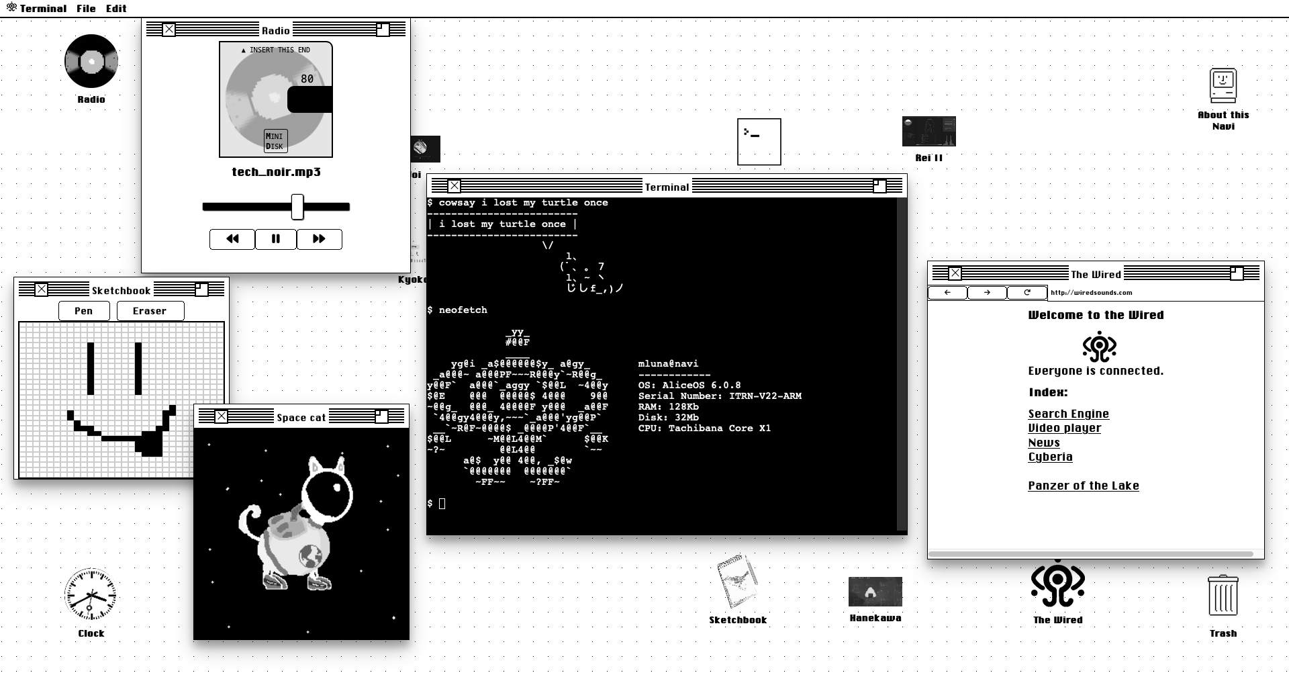This screenshot has height=679, width=1289.
Task: Click the "Disk: 32Mb" line
Action: tap(668, 418)
